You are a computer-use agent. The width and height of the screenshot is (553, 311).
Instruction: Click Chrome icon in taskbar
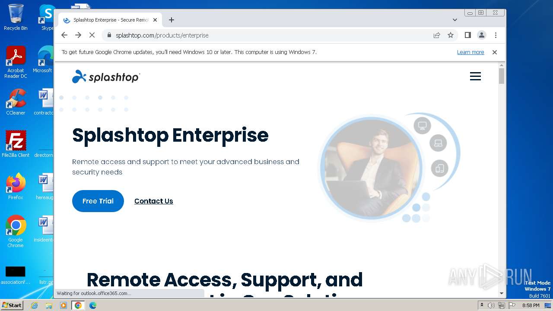(78, 305)
